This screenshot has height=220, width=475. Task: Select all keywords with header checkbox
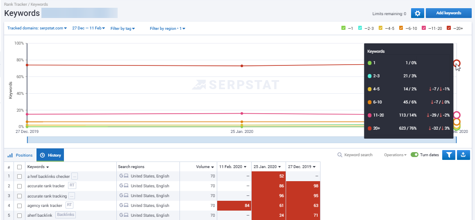coord(19,167)
